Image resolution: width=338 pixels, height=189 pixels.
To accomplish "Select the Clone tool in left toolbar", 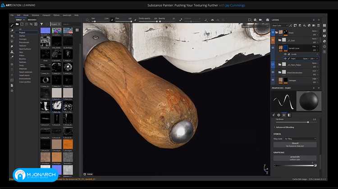I will coord(12,52).
